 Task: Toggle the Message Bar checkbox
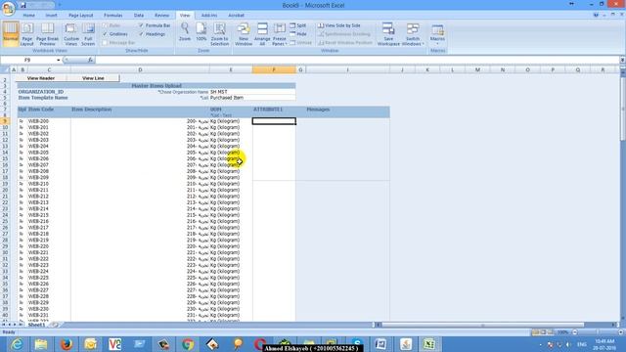click(x=106, y=43)
